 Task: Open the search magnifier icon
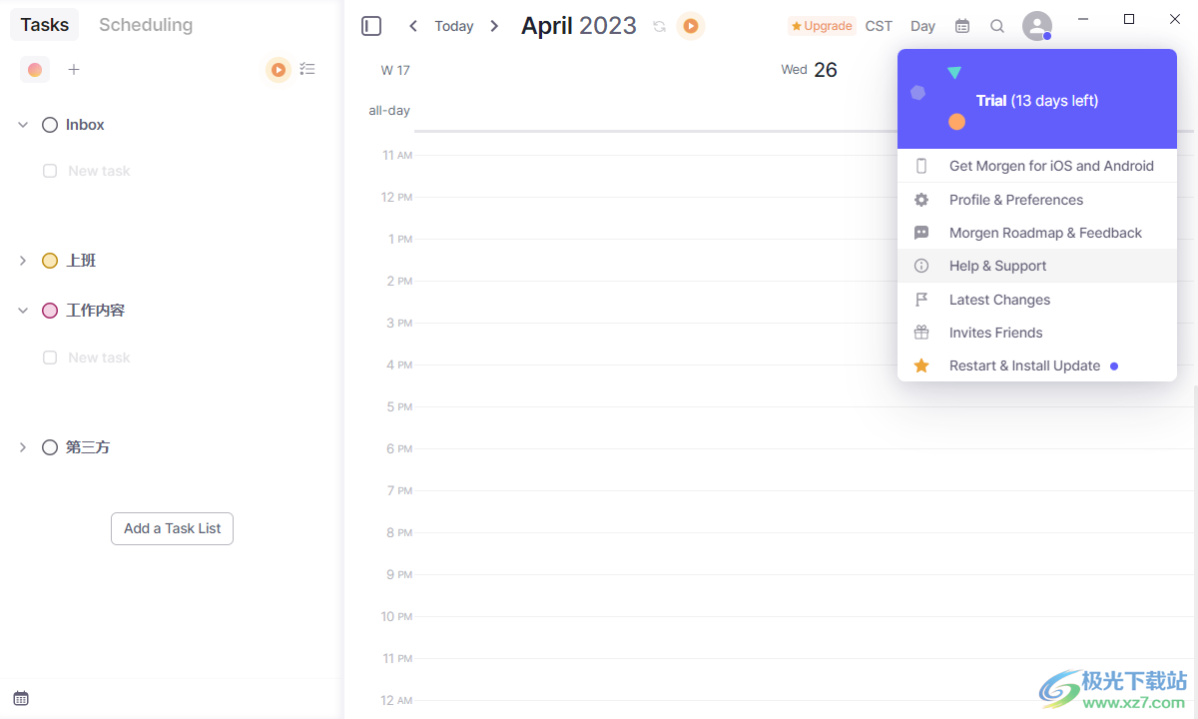click(997, 26)
